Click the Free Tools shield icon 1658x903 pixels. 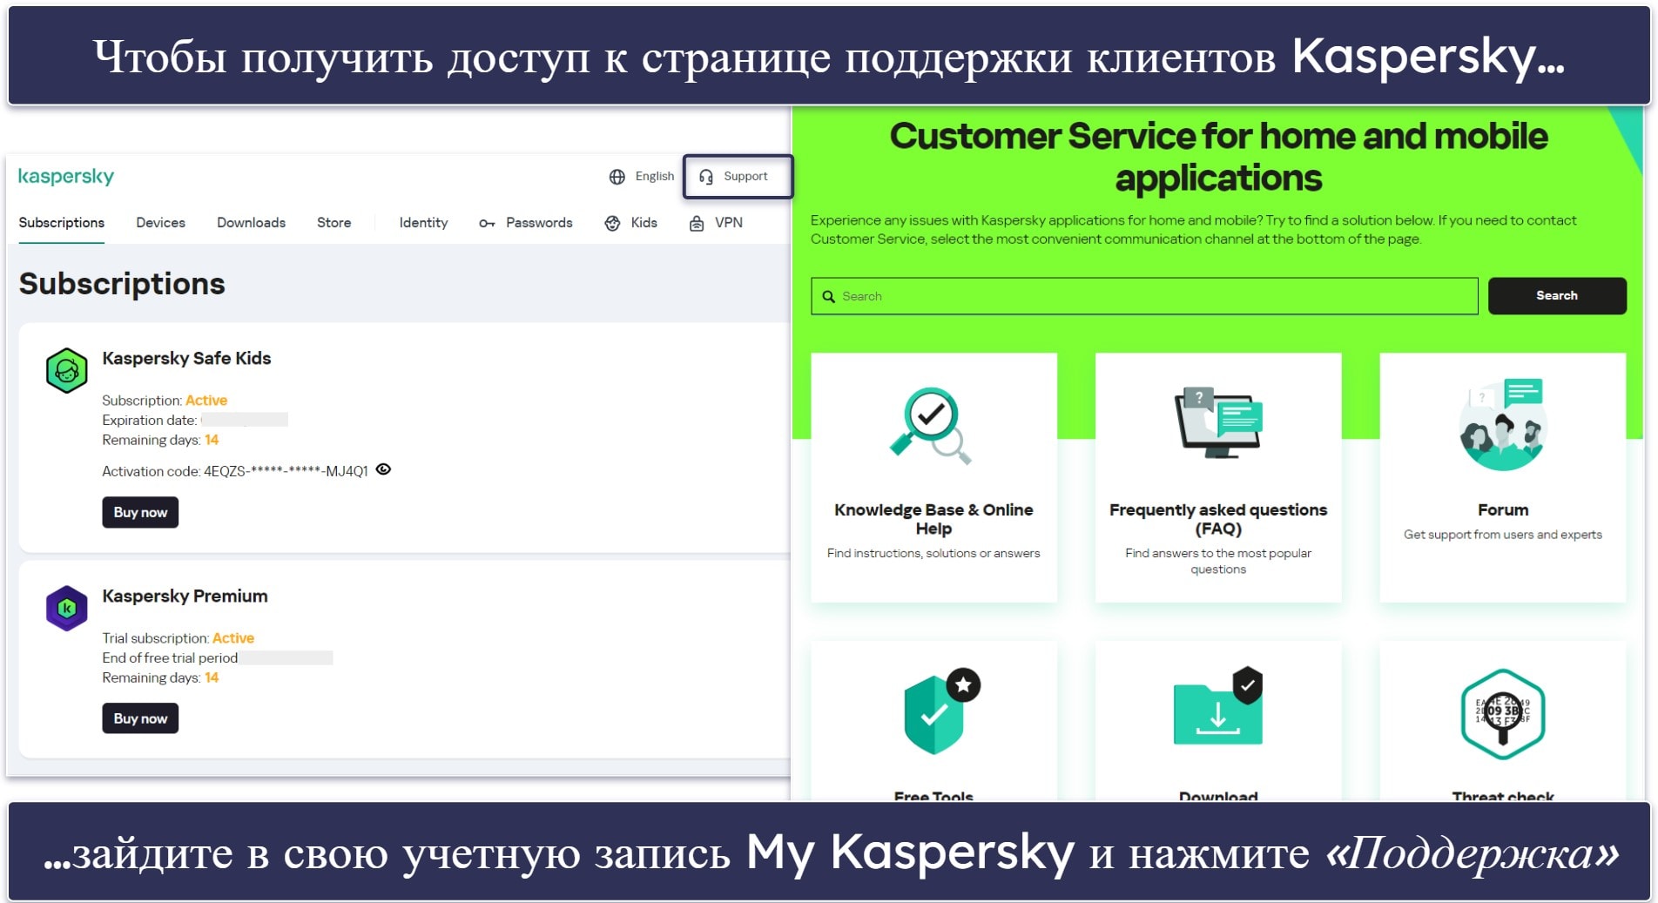[x=941, y=711]
